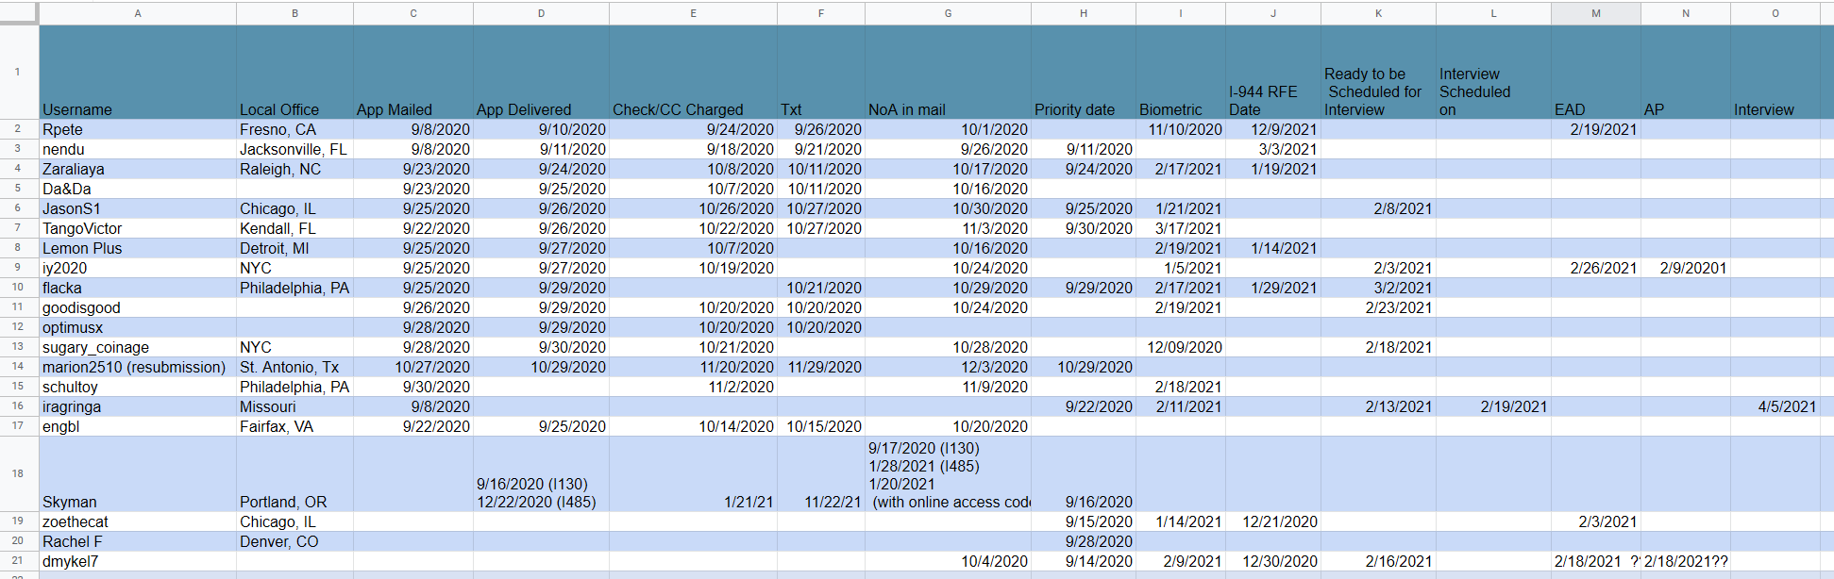Image resolution: width=1834 pixels, height=579 pixels.
Task: Click the Priority date header cell
Action: click(1084, 73)
